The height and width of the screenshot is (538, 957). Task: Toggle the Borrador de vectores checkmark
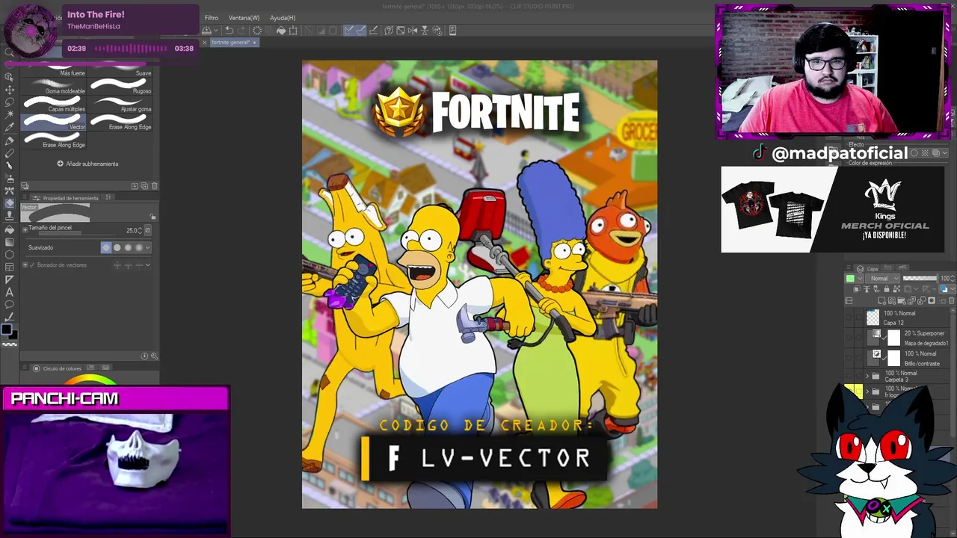(x=32, y=265)
